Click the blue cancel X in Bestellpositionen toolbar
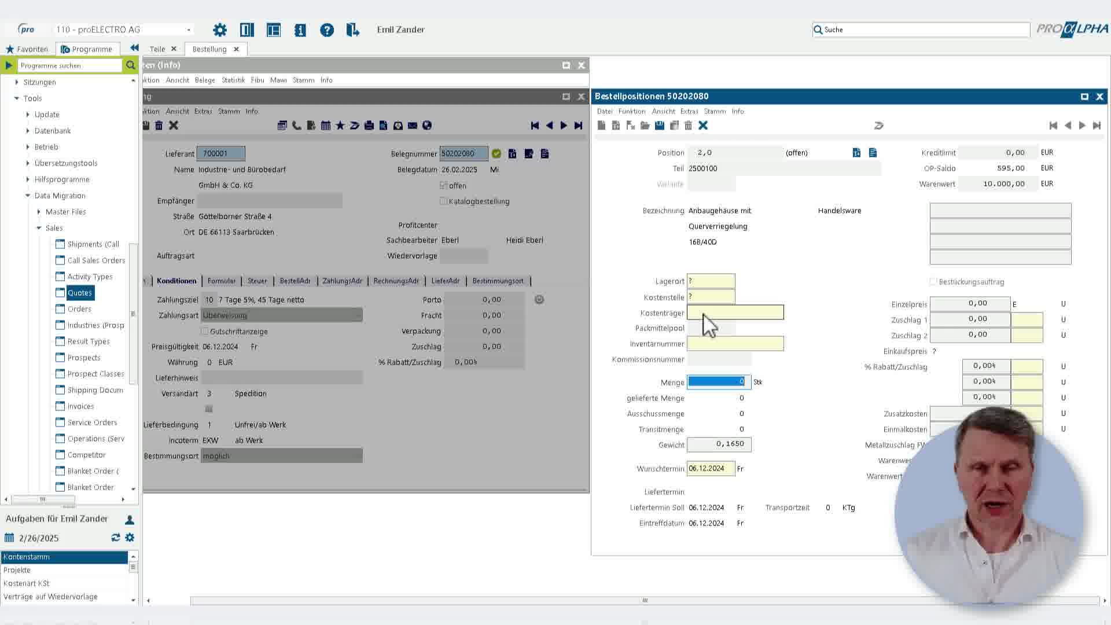 point(703,126)
